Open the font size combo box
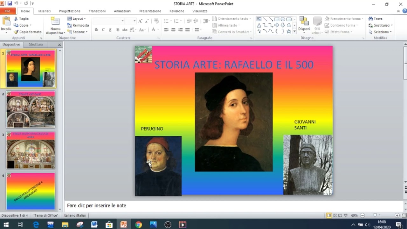Viewport: 407px width, 229px height. (130, 21)
